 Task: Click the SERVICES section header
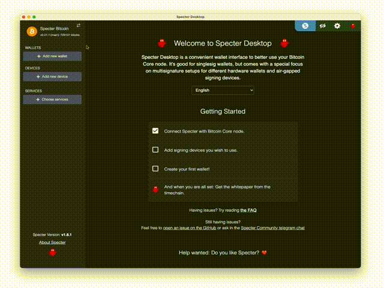tap(34, 91)
